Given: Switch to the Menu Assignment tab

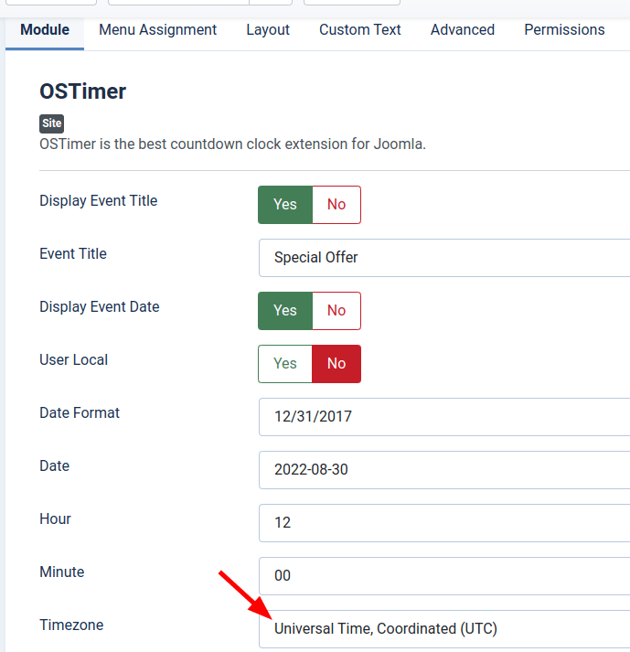Looking at the screenshot, I should click(x=157, y=30).
